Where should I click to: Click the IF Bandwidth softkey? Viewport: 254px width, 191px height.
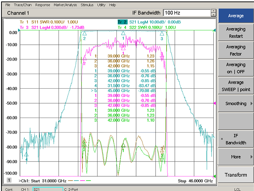[236, 139]
